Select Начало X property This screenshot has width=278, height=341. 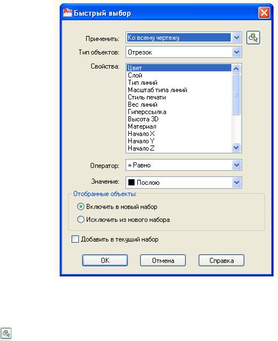point(178,134)
